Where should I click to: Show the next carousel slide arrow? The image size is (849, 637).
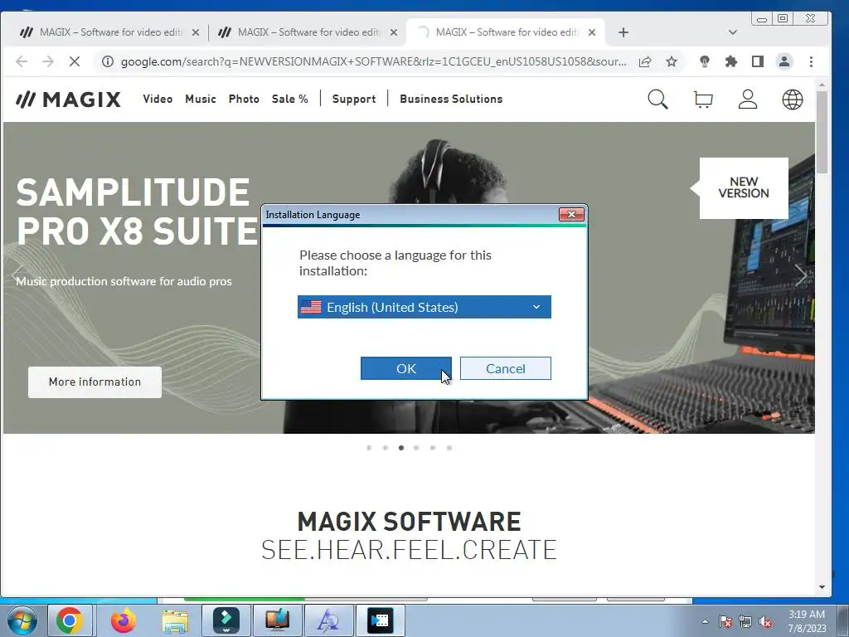coord(801,275)
